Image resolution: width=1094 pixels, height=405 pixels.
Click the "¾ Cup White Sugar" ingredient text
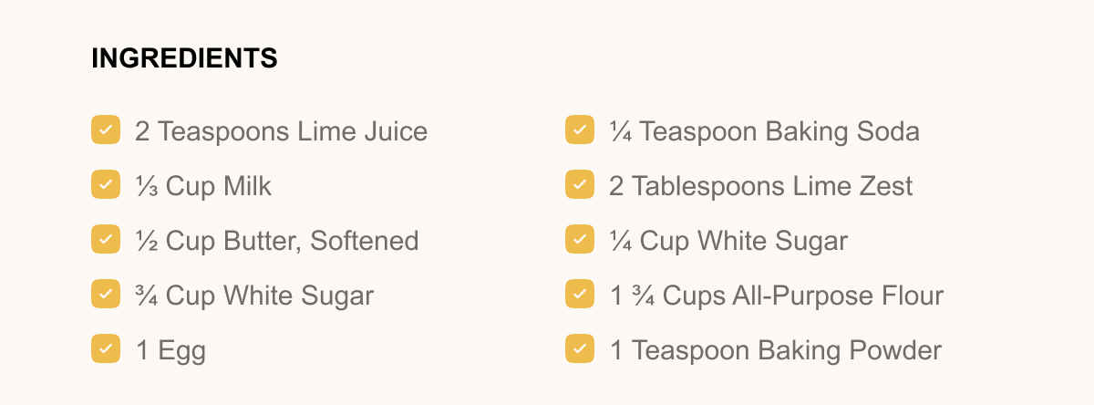[254, 296]
